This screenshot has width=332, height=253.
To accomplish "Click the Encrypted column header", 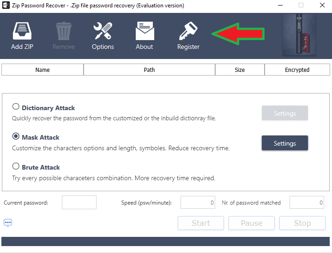I will (297, 70).
